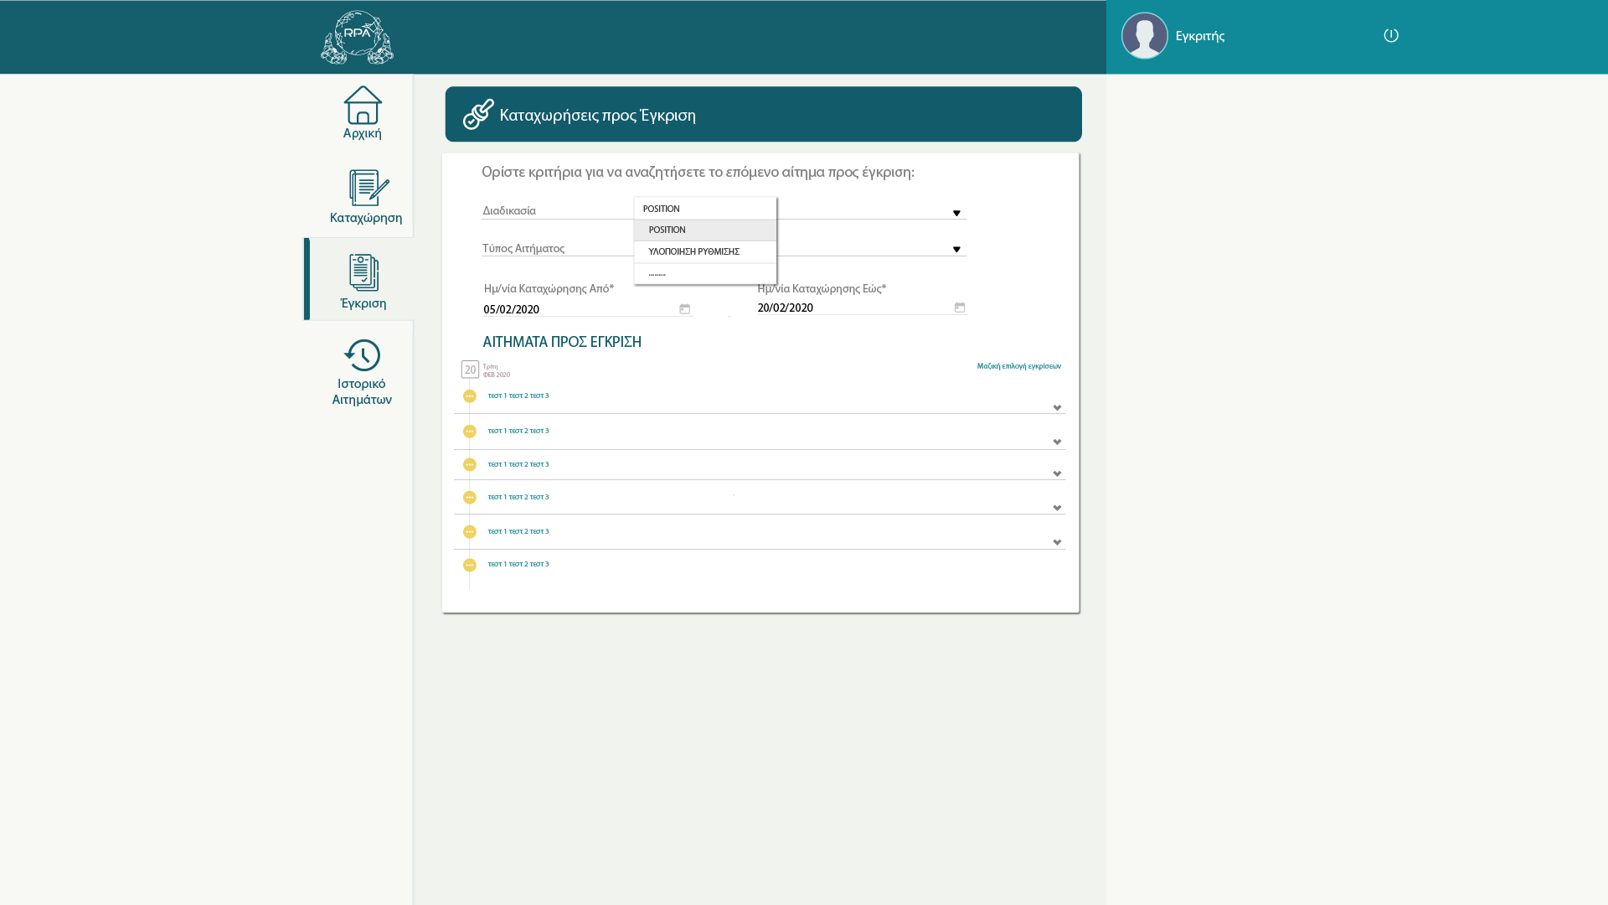Open Καταχώρηση page in sidebar

pyautogui.click(x=368, y=189)
